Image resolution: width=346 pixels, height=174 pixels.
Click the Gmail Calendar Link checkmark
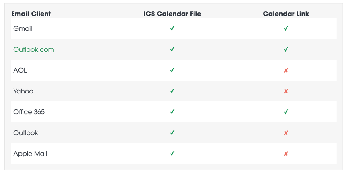(286, 29)
